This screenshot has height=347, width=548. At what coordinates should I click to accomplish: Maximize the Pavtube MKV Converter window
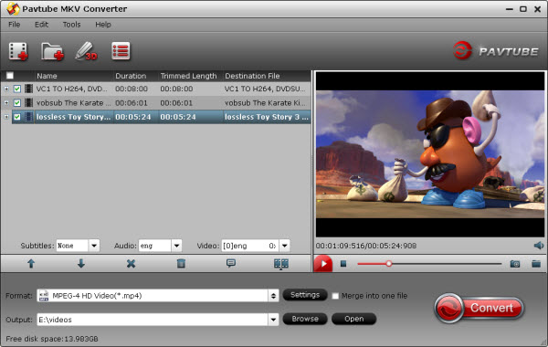(523, 9)
